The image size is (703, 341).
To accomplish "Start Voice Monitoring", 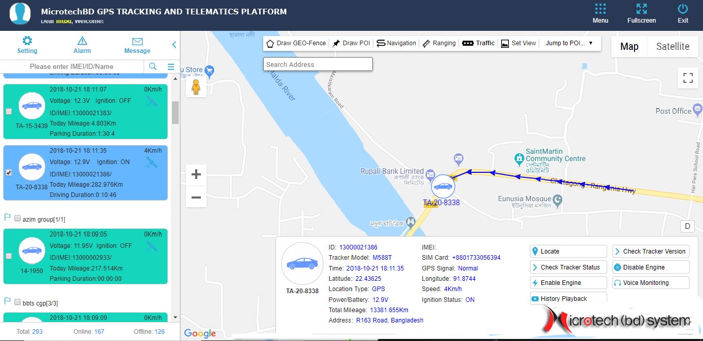I will pos(651,283).
